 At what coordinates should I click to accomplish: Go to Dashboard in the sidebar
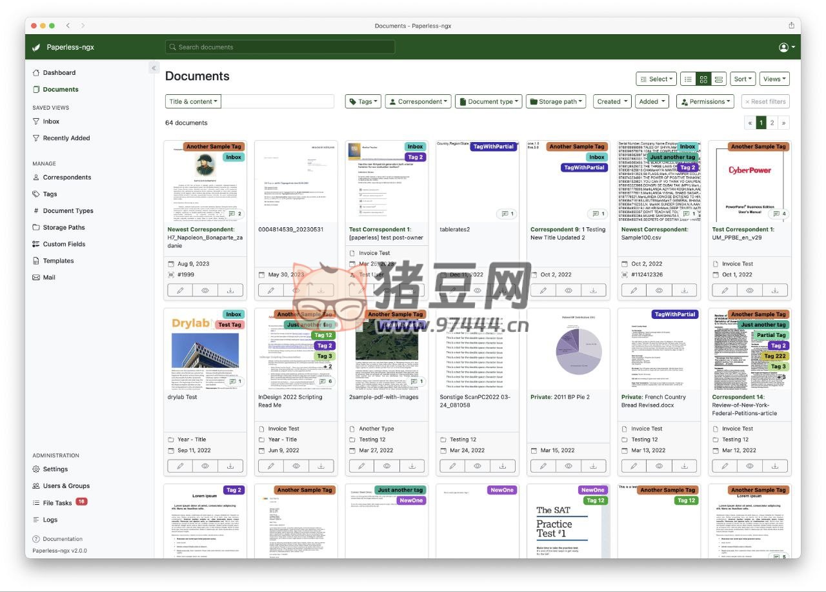(59, 73)
